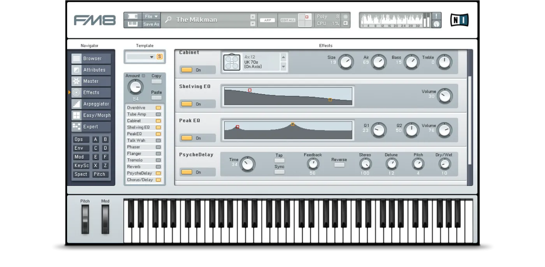Turn off the Peak EQ On switch
Viewport: 545px width, 267px height.
(187, 138)
